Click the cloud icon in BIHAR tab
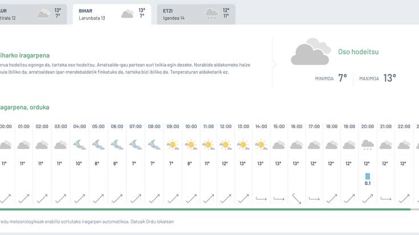 [128, 14]
